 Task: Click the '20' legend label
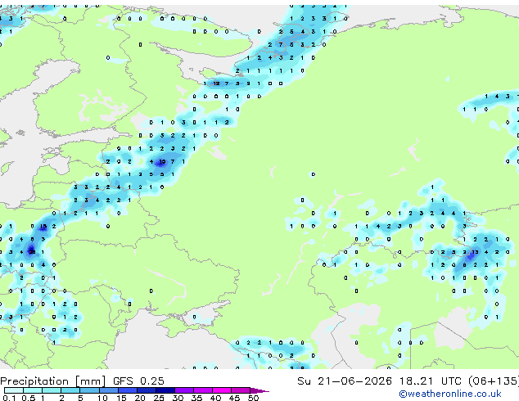tap(140, 398)
